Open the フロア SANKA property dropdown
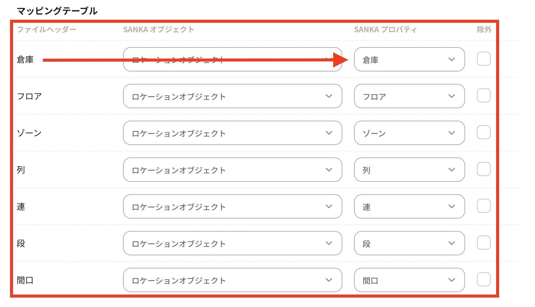The width and height of the screenshot is (535, 307). pos(409,96)
